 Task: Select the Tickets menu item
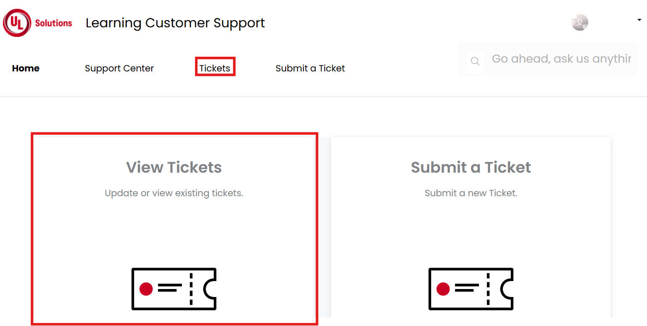(x=215, y=68)
